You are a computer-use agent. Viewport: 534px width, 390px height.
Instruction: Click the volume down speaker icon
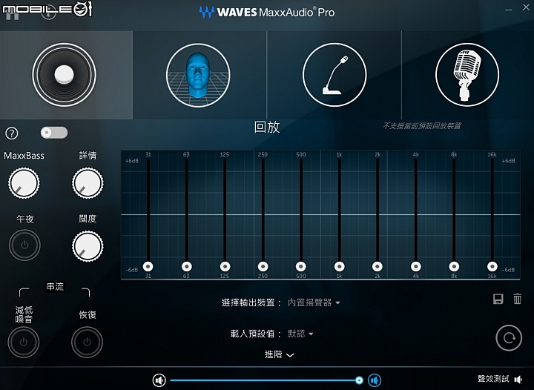pyautogui.click(x=159, y=380)
